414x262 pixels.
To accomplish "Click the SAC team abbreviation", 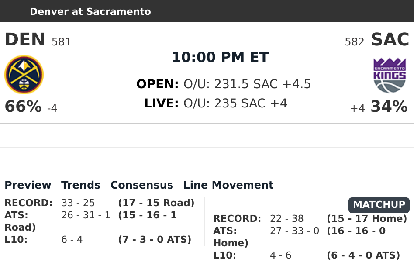I will point(390,40).
